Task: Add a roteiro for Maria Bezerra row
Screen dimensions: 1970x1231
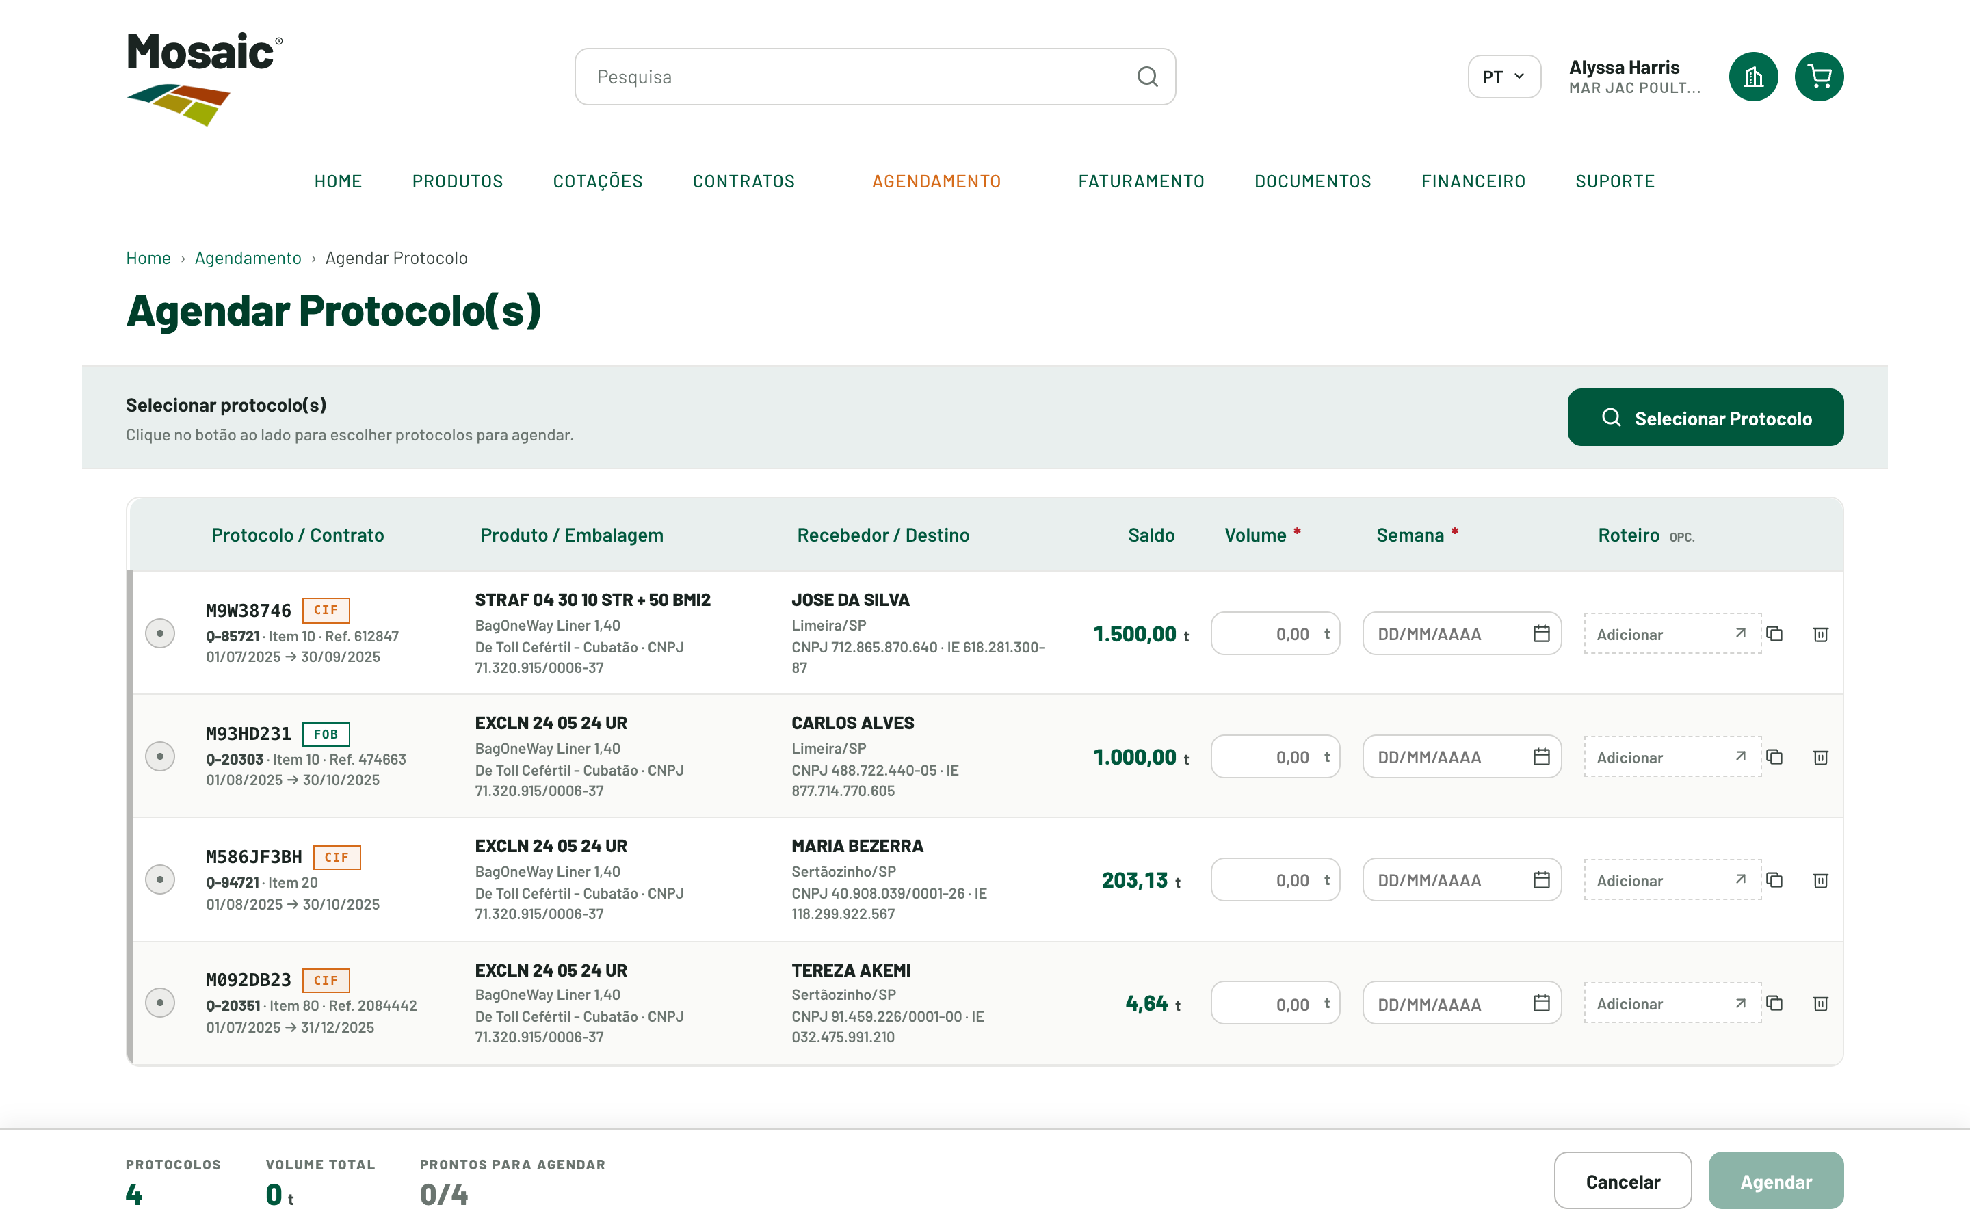Action: point(1672,879)
